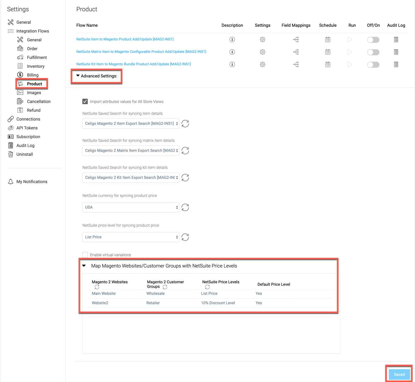Viewport: 415px width, 382px height.
Task: Collapse the Advanced Settings section
Action: coord(97,76)
